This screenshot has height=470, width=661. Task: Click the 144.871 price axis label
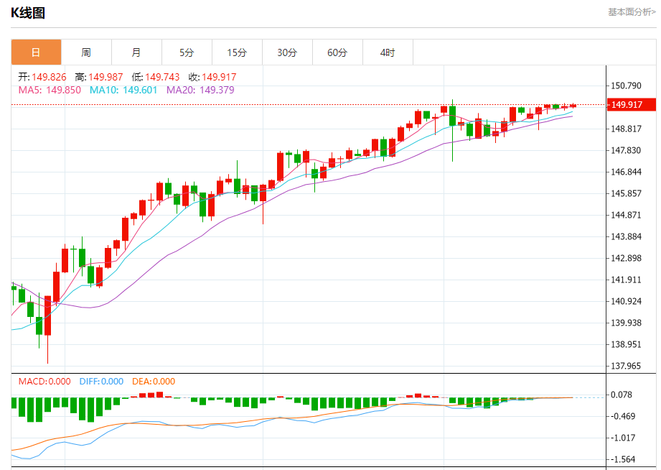pos(626,215)
